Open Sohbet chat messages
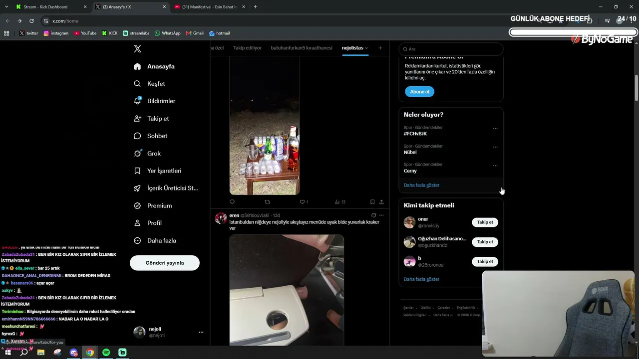Viewport: 639px width, 359px height. click(151, 136)
